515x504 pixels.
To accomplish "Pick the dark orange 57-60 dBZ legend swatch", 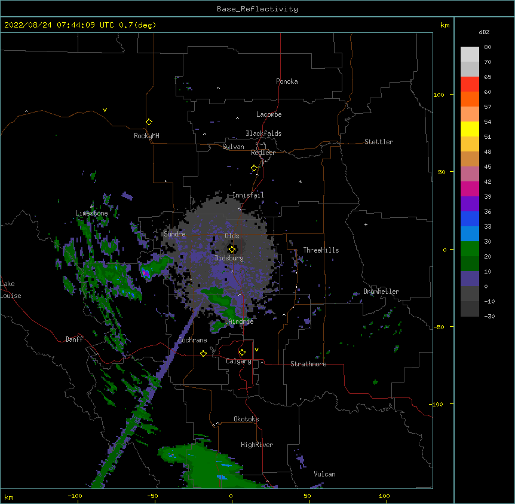I will (470, 99).
